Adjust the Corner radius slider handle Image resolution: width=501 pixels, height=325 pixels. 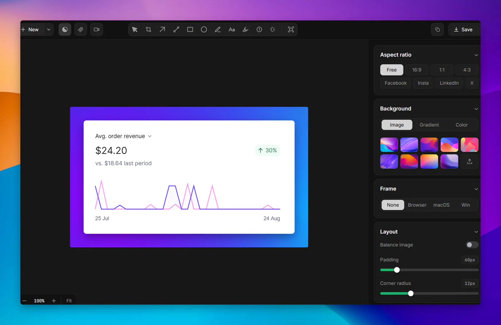click(x=411, y=293)
